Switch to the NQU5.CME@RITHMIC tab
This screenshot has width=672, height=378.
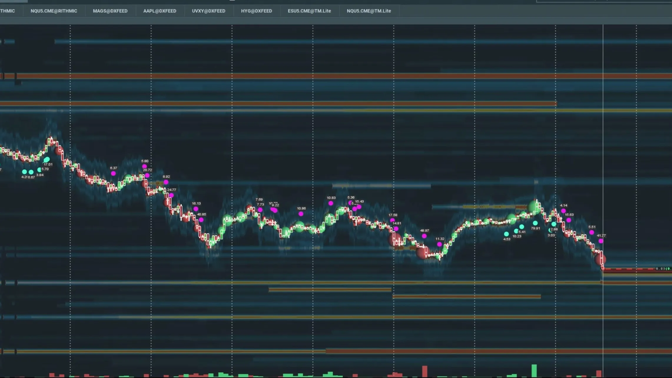[54, 11]
